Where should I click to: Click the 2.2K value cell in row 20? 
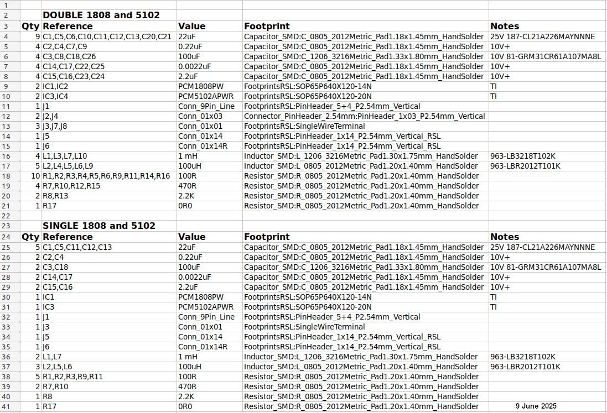186,196
